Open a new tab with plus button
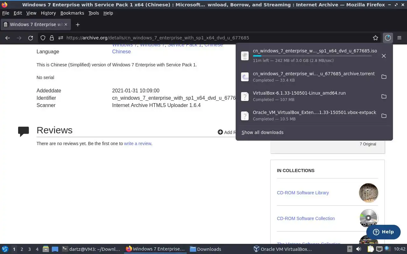 (x=78, y=24)
